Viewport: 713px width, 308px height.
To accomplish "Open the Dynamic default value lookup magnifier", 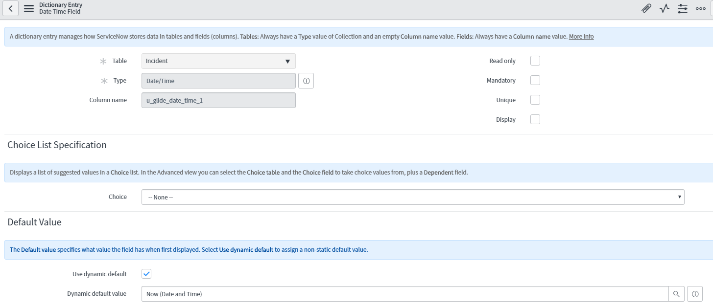I will click(x=676, y=294).
